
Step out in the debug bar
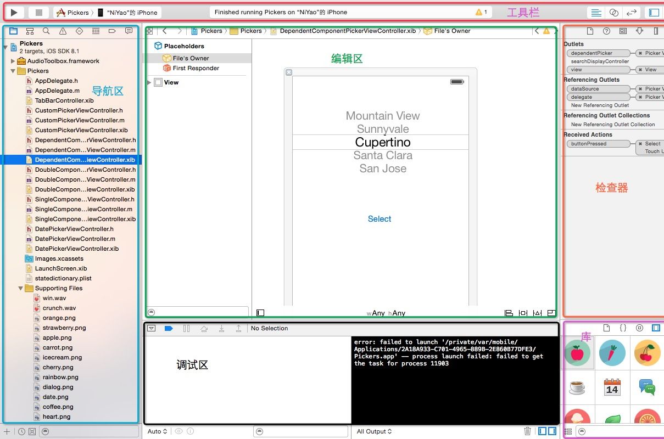coord(238,328)
